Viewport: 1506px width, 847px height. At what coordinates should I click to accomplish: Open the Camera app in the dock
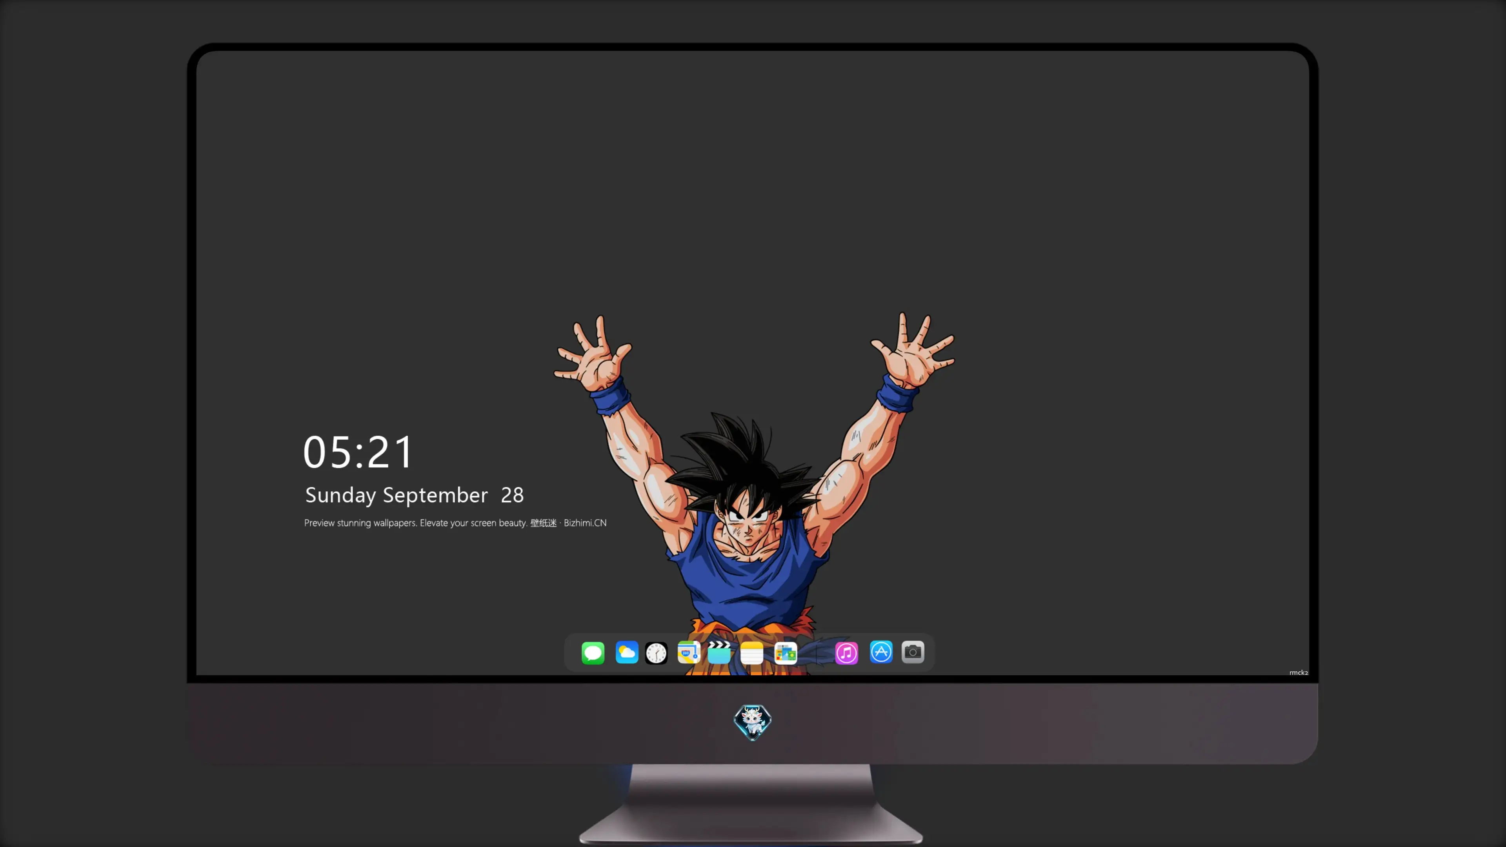pyautogui.click(x=913, y=652)
